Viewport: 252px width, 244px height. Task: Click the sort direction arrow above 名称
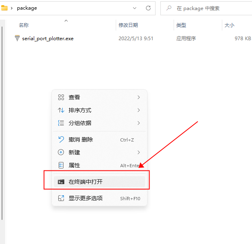[x=66, y=21]
